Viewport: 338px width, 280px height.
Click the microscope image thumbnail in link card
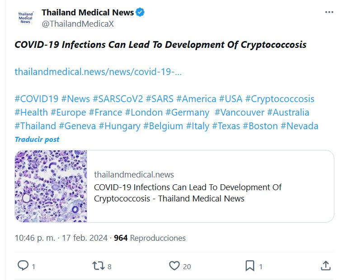pyautogui.click(x=51, y=186)
